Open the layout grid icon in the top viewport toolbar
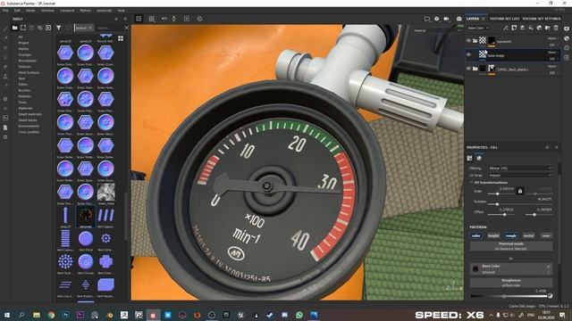Viewport: 572px width, 321px height. tap(151, 19)
